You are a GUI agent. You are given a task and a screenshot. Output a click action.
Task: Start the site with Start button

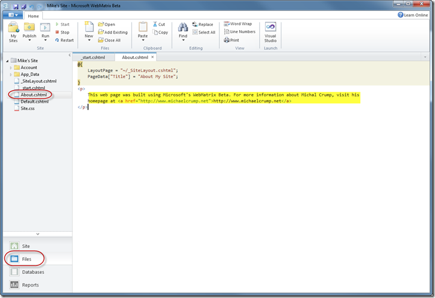(63, 25)
